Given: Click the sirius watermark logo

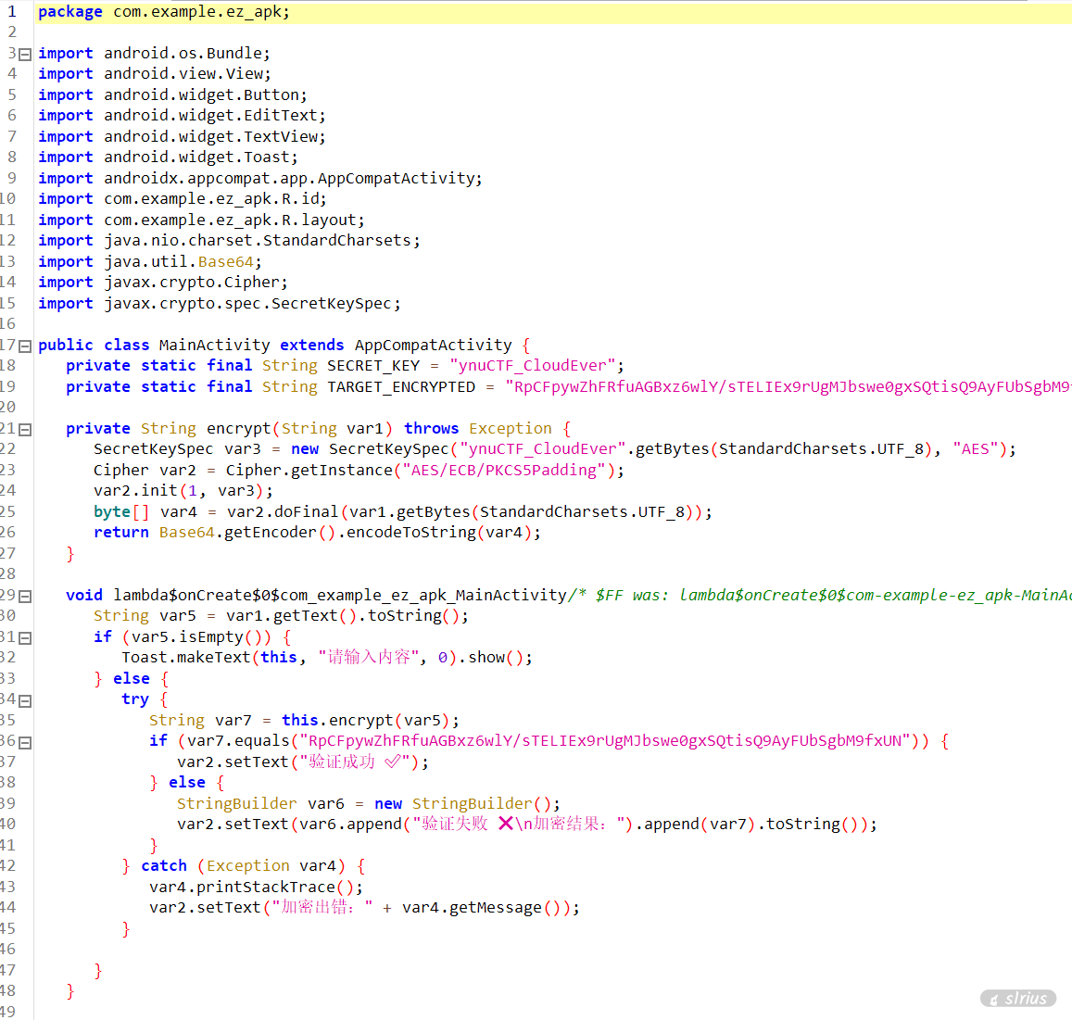Looking at the screenshot, I should coord(1017,998).
